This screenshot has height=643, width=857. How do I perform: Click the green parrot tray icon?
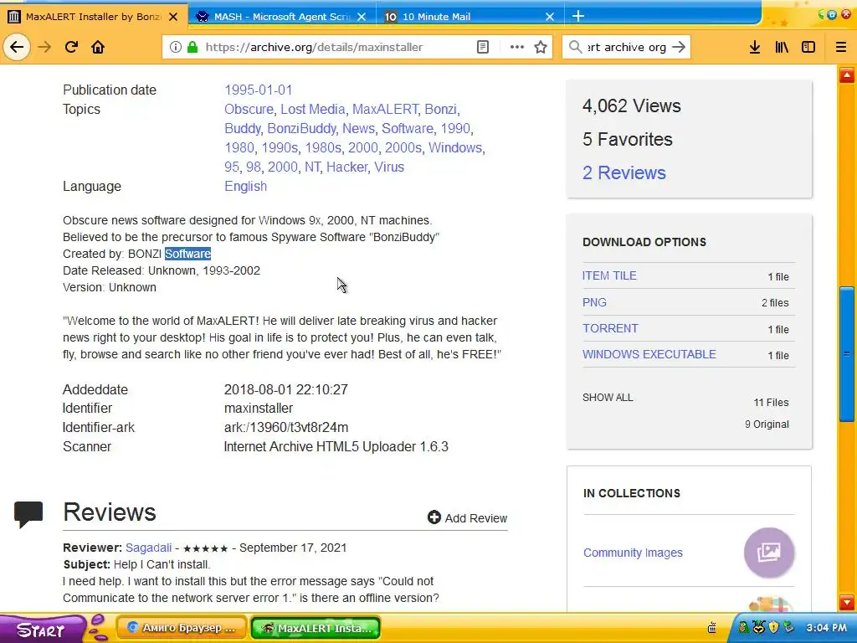[744, 628]
